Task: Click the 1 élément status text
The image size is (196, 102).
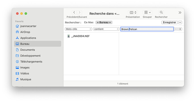Action: [123, 84]
